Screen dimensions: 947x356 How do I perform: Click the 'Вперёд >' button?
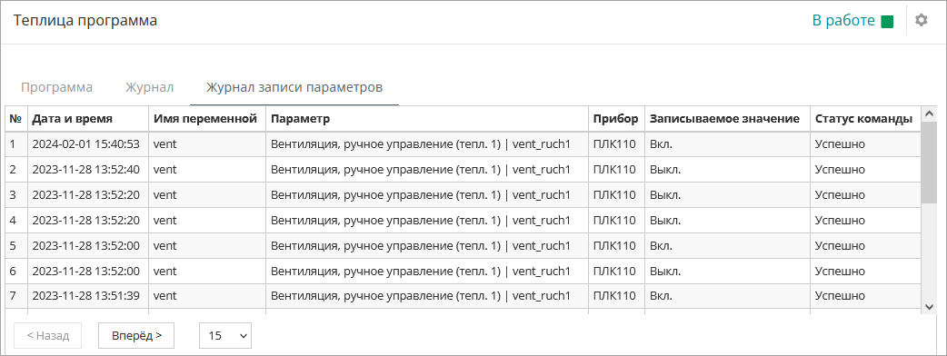tap(136, 335)
